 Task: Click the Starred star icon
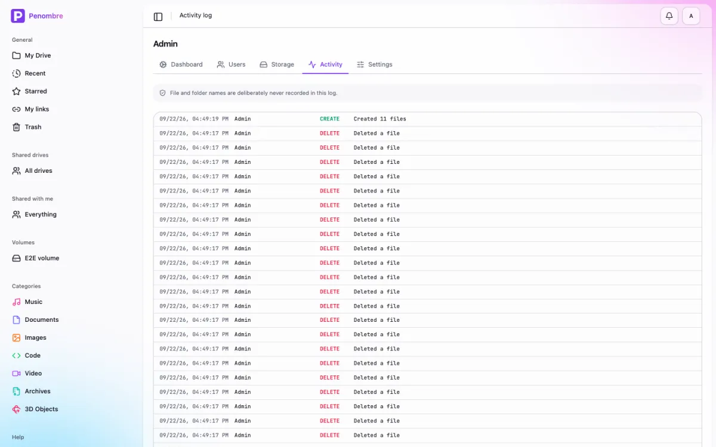17,91
